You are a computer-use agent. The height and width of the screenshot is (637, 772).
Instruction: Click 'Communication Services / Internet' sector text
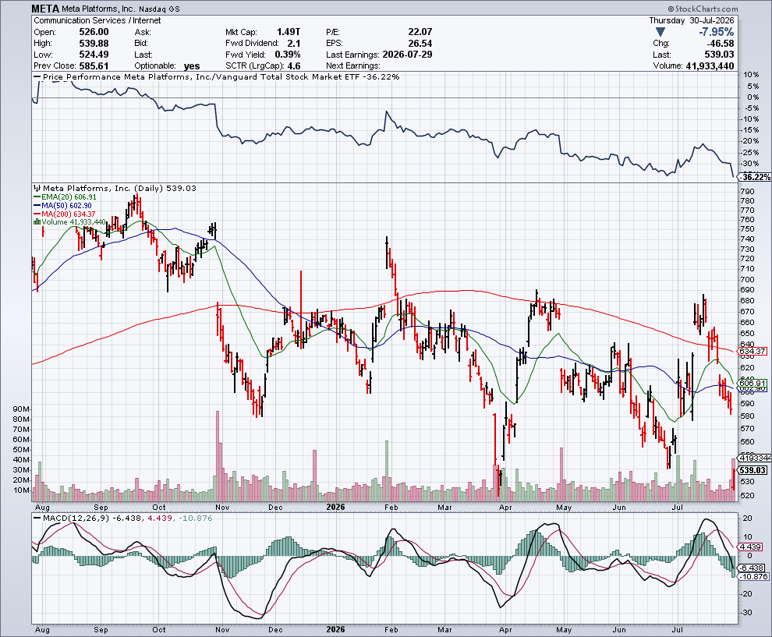(x=97, y=21)
